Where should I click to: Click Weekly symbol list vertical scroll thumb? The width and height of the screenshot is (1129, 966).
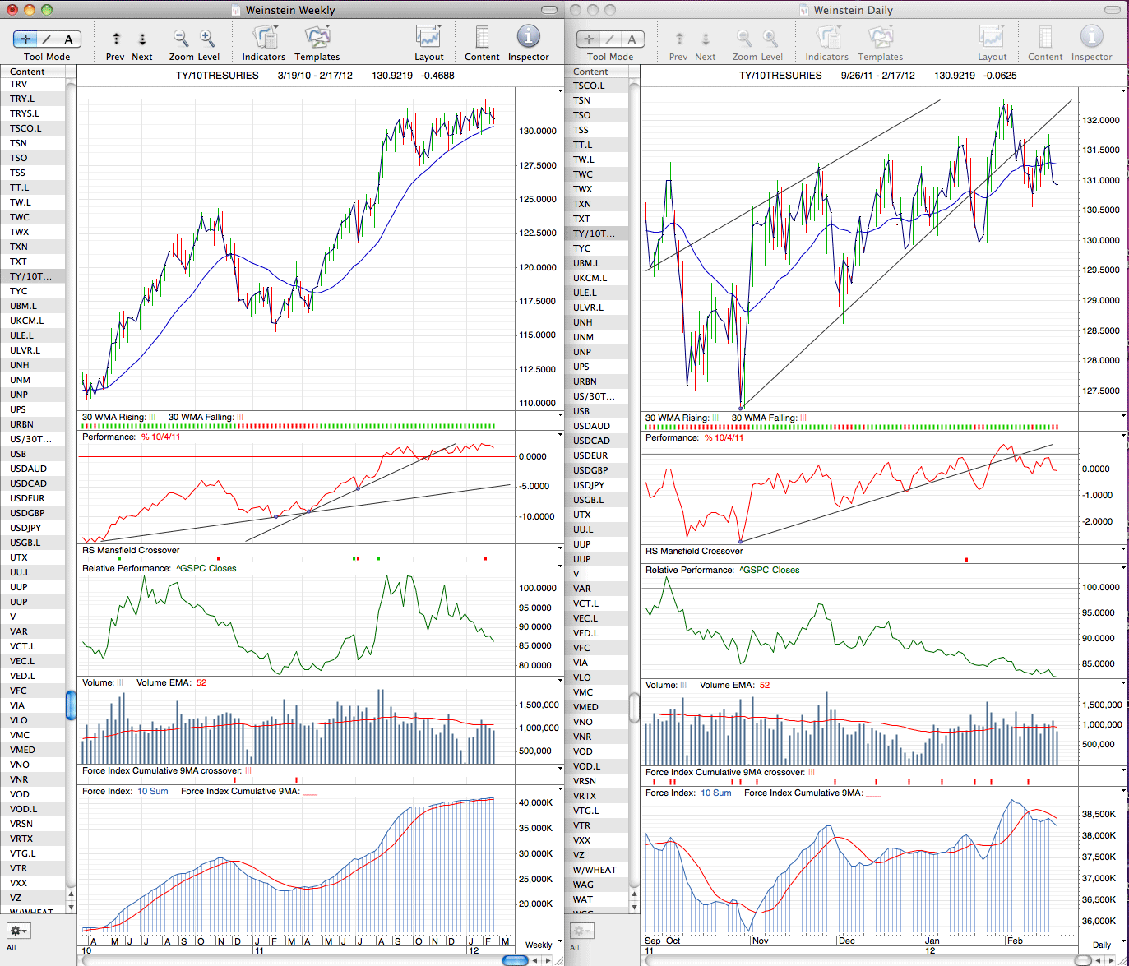tap(71, 705)
